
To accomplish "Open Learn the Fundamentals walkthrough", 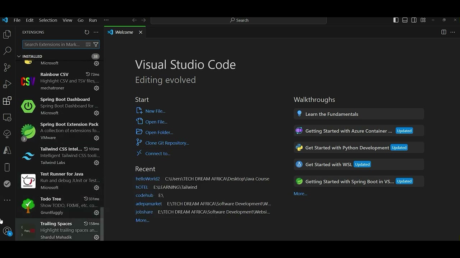I will (359, 114).
